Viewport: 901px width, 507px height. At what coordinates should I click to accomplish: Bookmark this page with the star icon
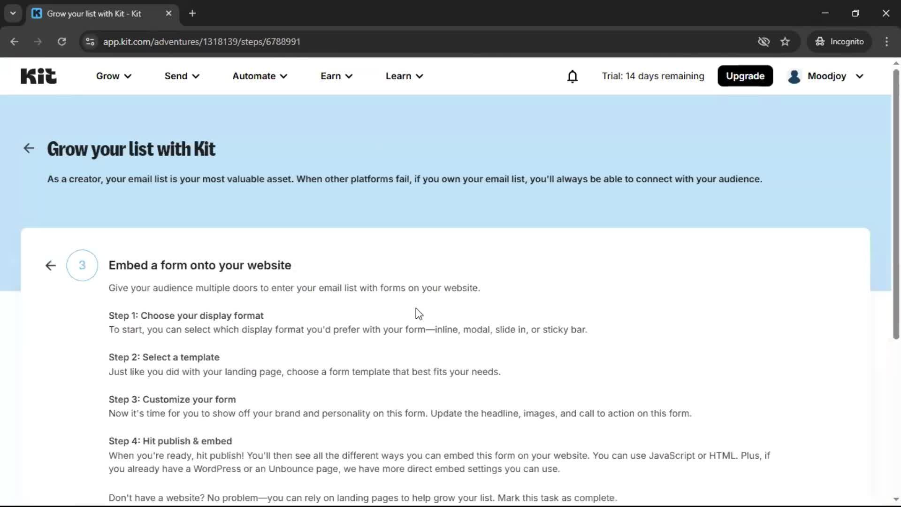(786, 41)
